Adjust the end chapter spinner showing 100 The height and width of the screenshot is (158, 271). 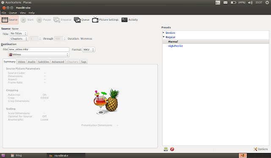(60, 39)
